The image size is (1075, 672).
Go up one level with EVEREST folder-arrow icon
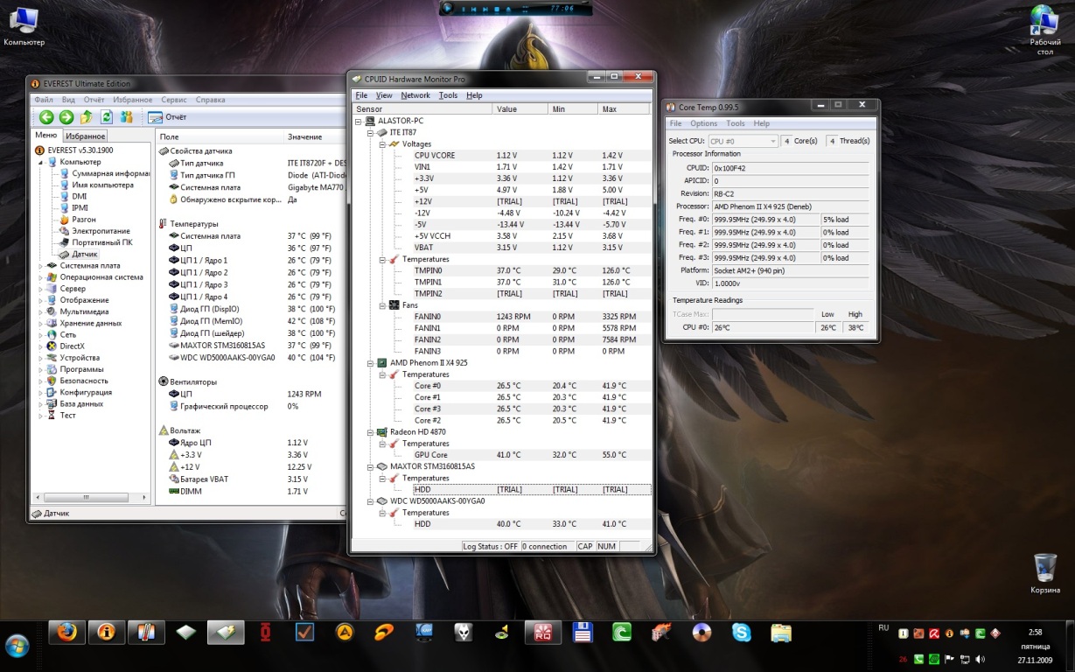coord(86,117)
